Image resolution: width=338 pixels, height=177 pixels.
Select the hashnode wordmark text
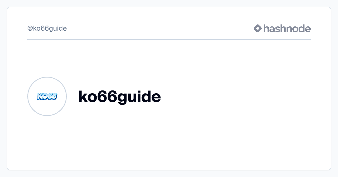coord(287,28)
